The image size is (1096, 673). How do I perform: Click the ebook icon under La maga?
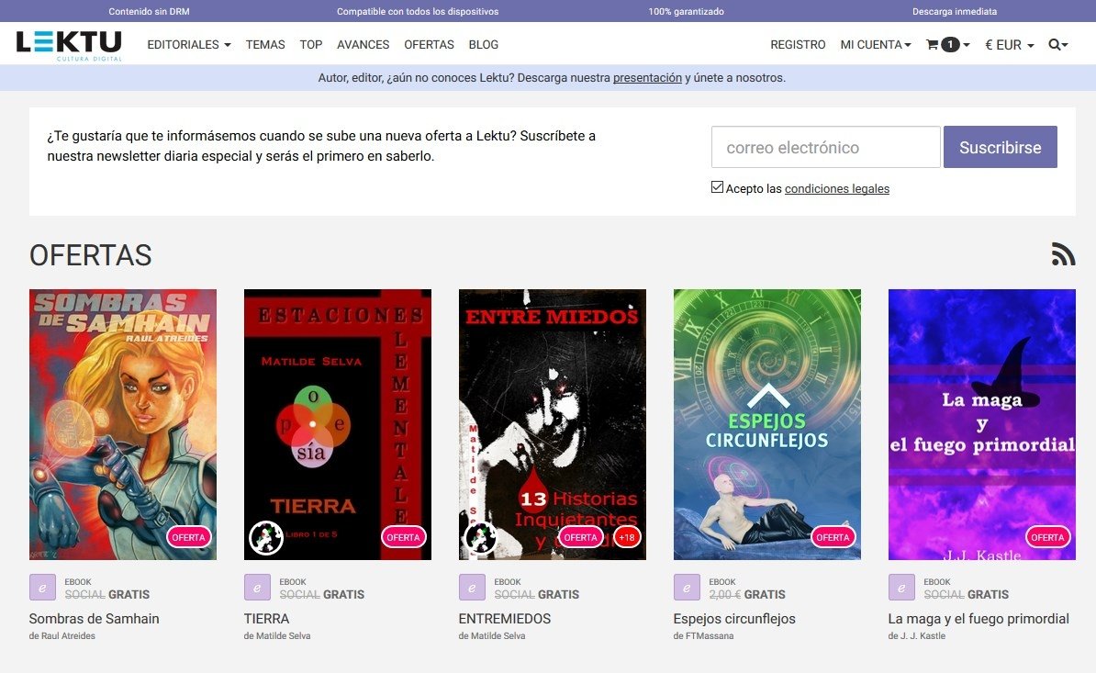(x=901, y=587)
